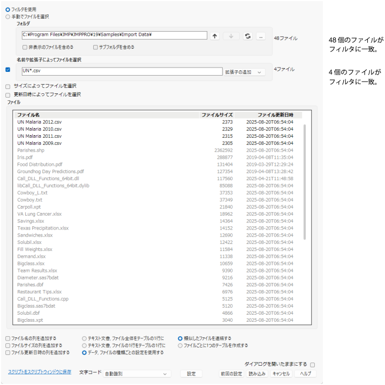Refresh the folder listing with the reload icon

point(247,36)
